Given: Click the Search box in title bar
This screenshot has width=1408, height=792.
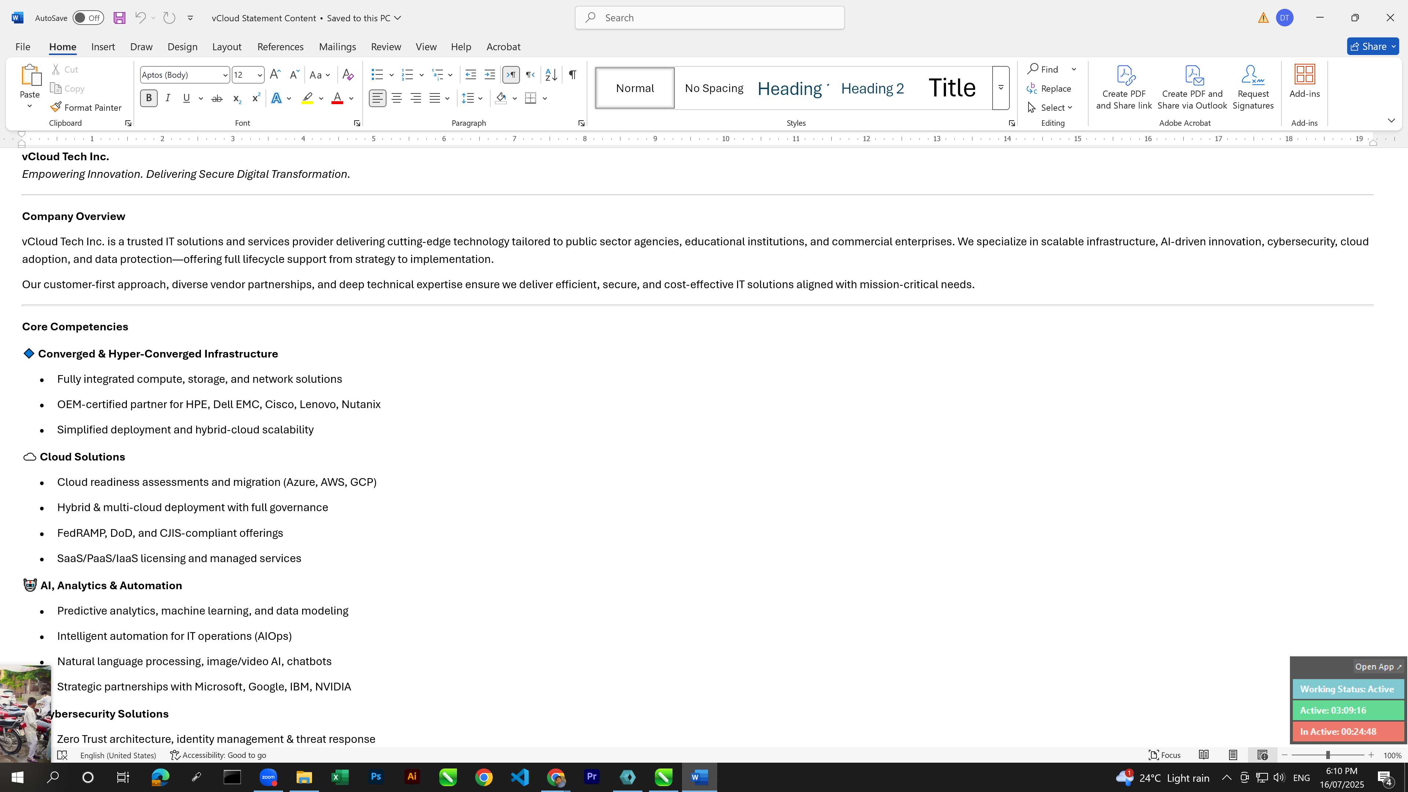Looking at the screenshot, I should click(x=709, y=18).
